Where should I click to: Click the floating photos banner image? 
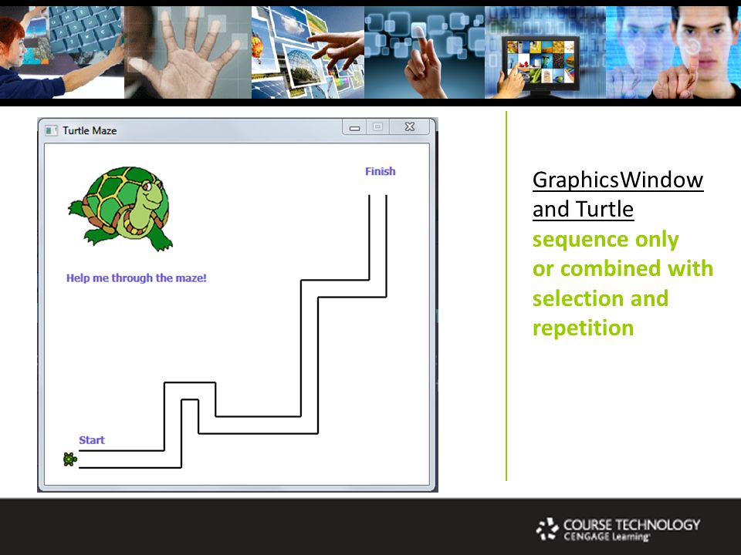click(308, 52)
